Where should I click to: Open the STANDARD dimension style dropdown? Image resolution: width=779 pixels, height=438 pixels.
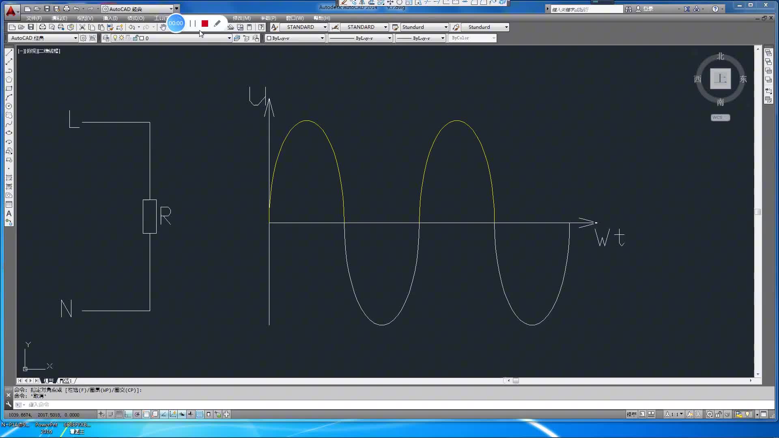point(385,27)
